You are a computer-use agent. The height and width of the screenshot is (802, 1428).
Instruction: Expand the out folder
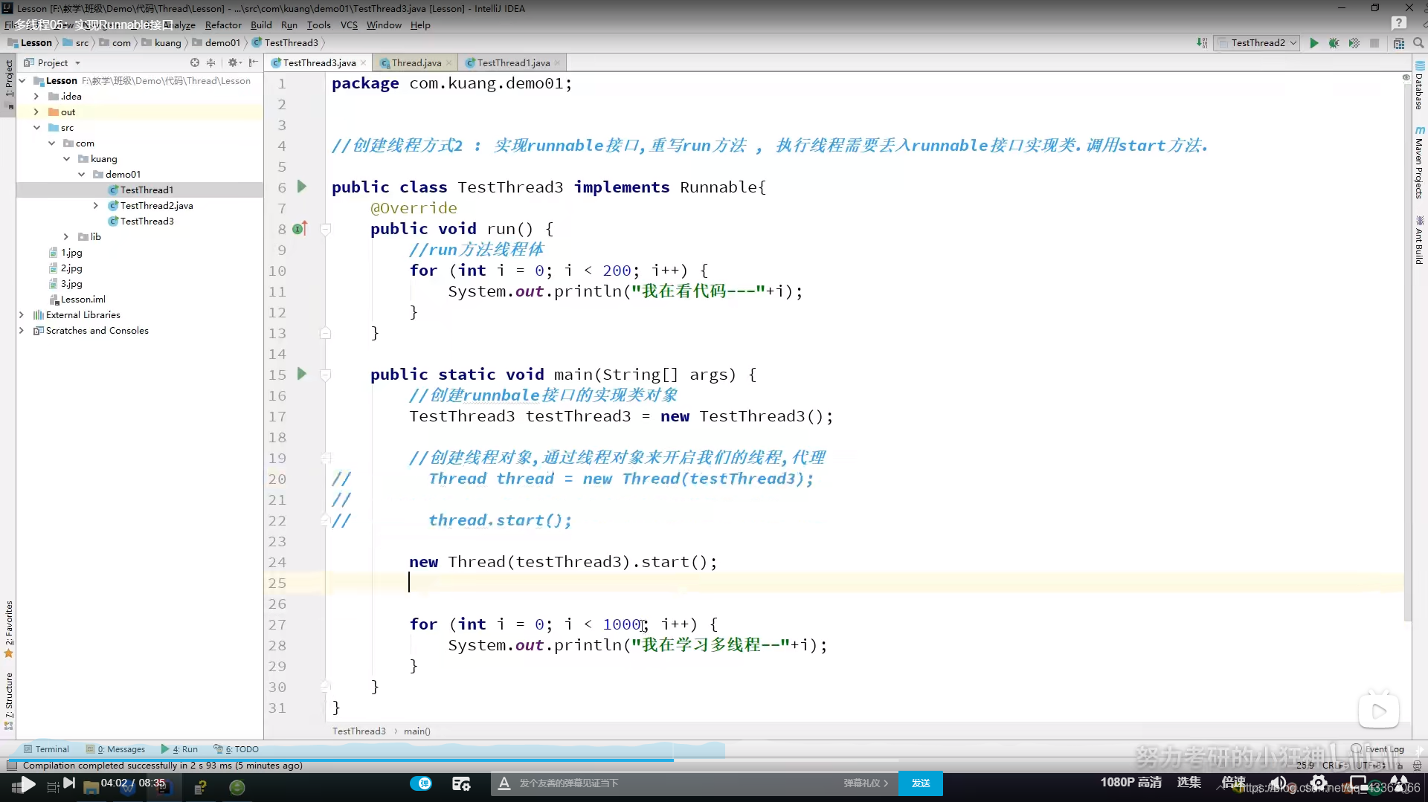[x=36, y=112]
